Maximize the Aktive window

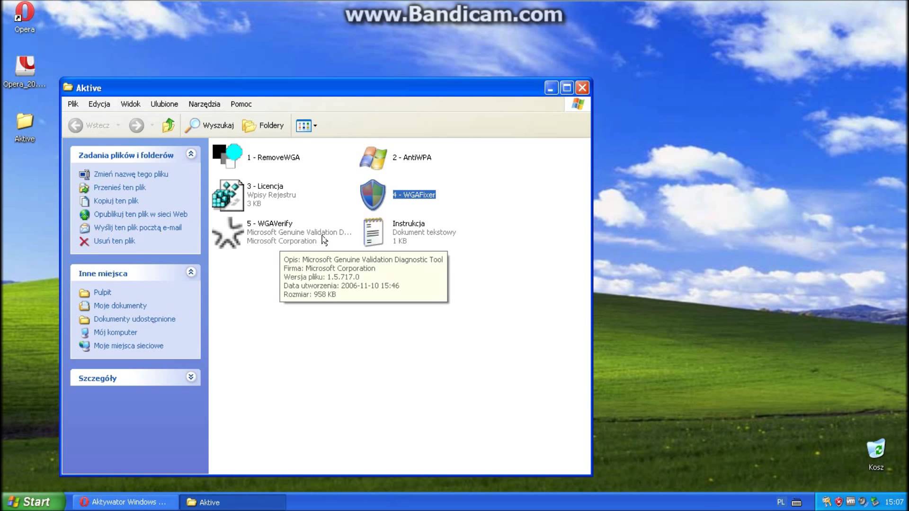point(567,88)
